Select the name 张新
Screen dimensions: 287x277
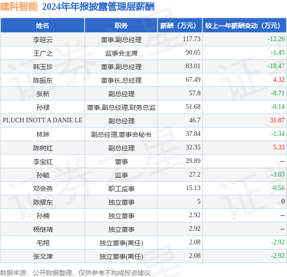[x=43, y=94]
